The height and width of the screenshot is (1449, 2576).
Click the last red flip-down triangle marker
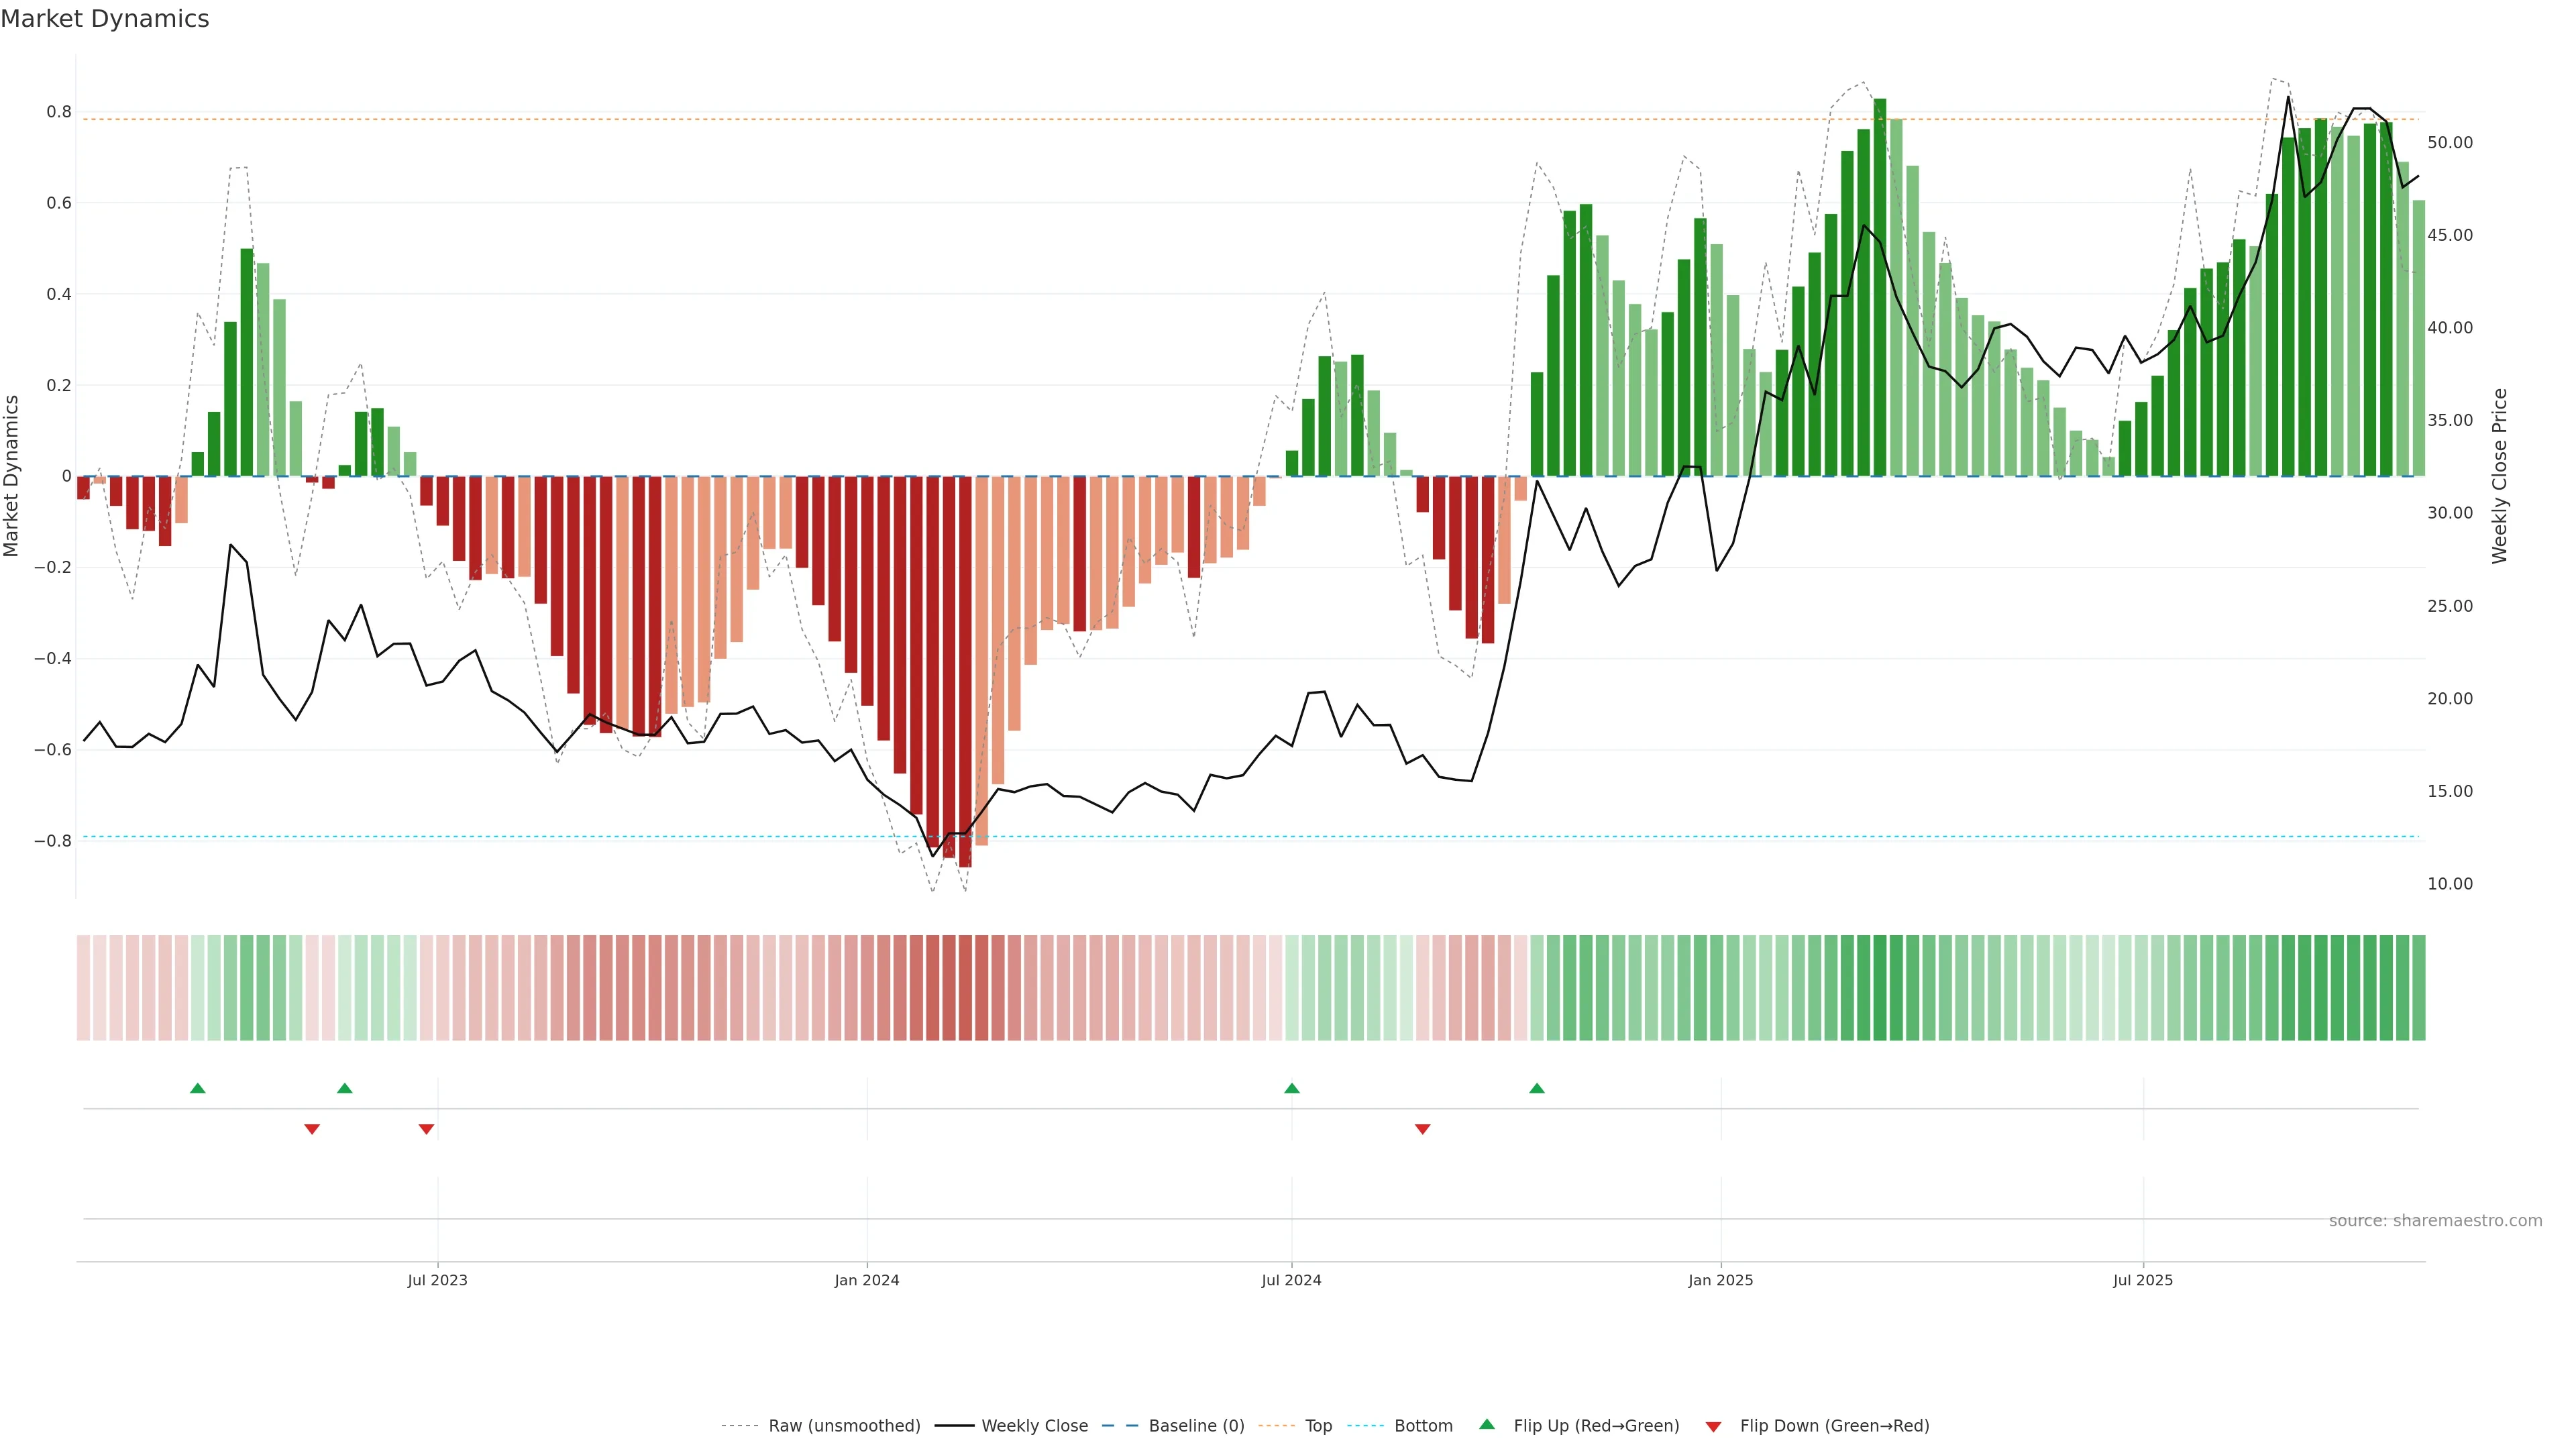[x=1423, y=1129]
